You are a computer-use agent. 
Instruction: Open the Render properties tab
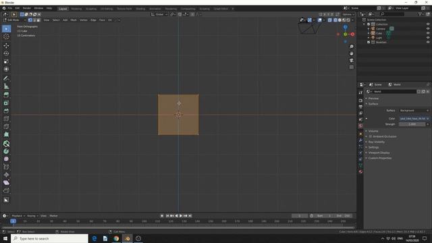click(360, 101)
